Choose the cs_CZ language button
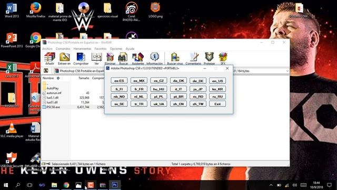 tap(158, 81)
